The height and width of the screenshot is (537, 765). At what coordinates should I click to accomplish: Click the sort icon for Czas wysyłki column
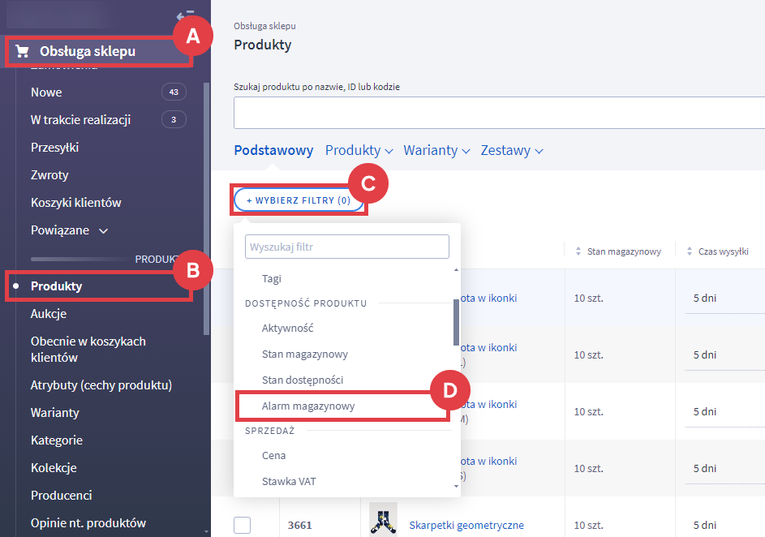[x=690, y=251]
